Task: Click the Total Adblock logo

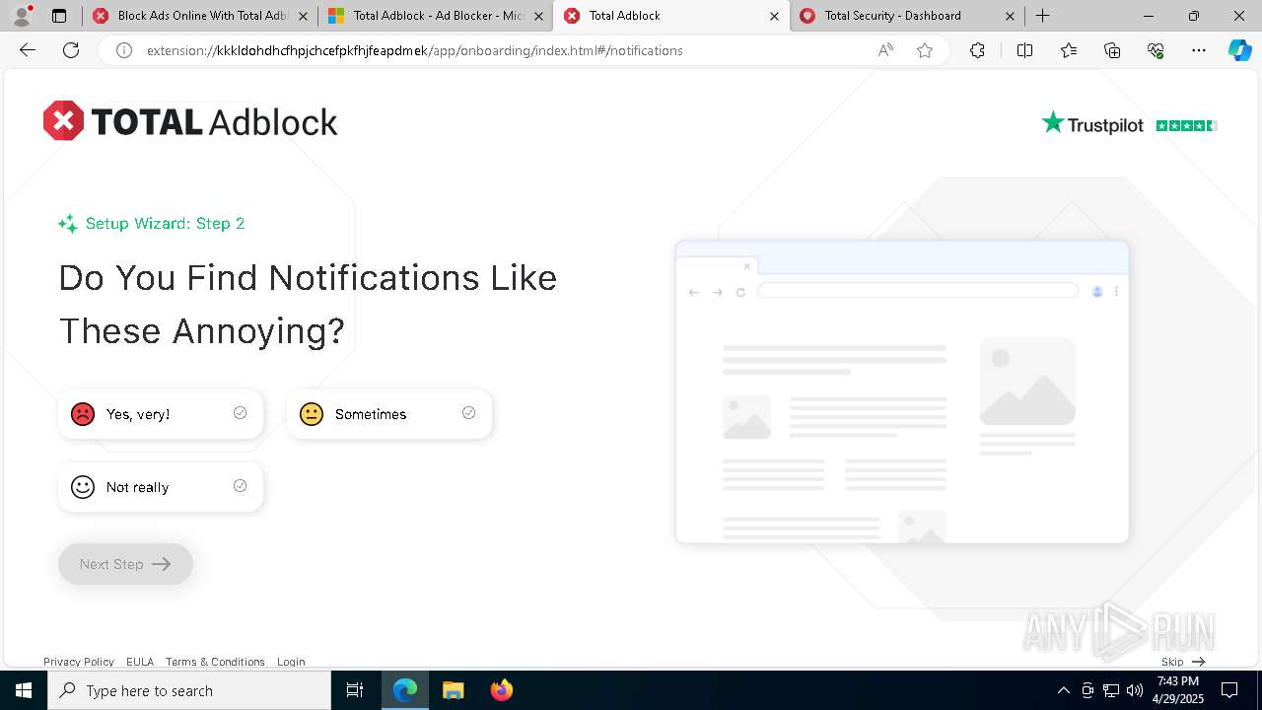Action: [190, 121]
